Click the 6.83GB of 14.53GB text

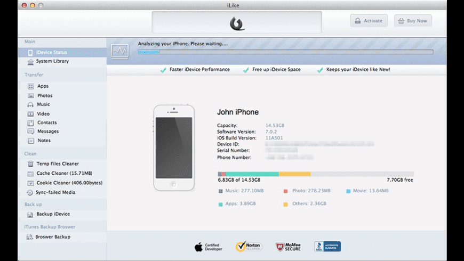239,180
